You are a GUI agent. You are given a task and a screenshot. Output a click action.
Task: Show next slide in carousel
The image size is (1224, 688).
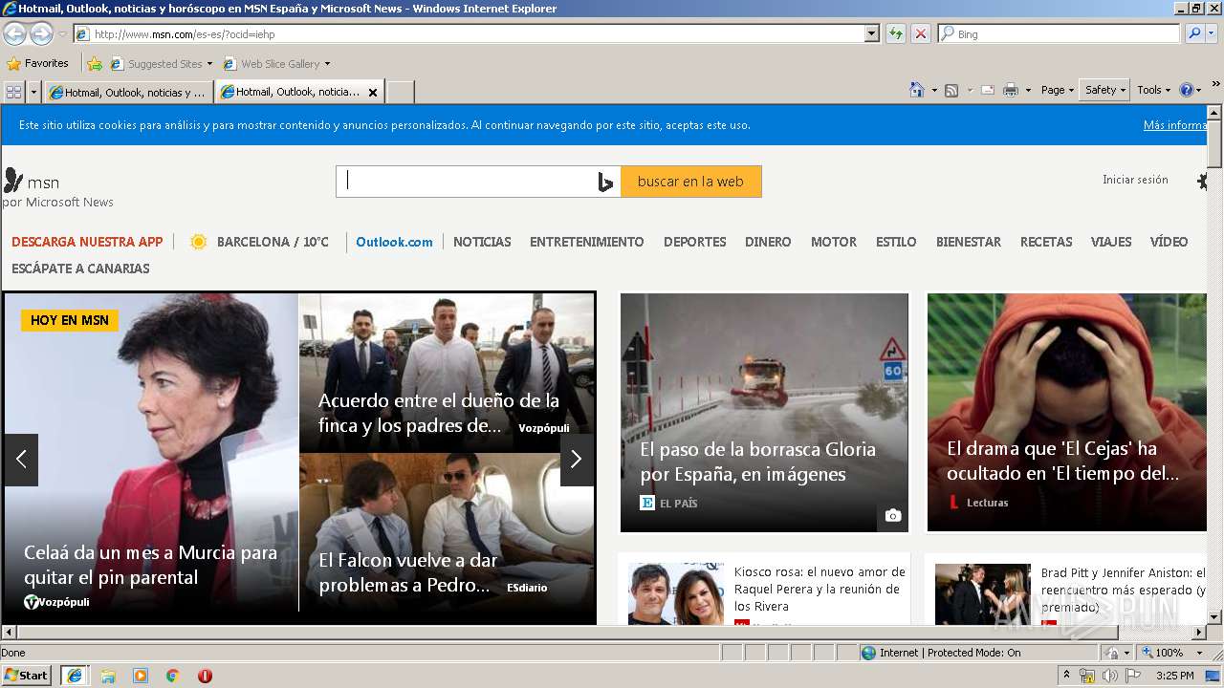pos(576,460)
